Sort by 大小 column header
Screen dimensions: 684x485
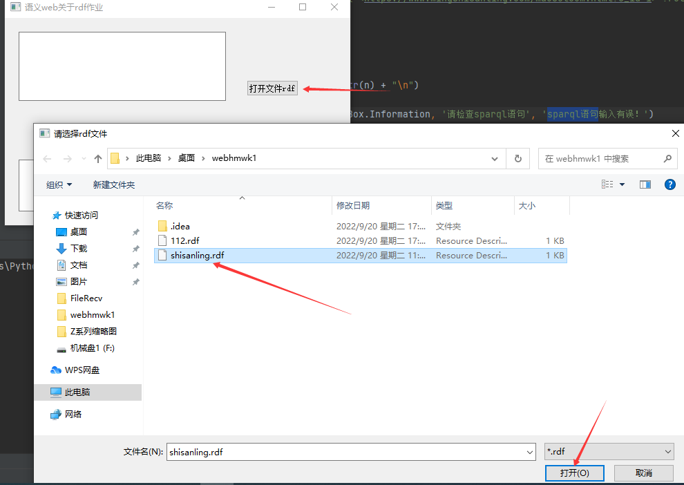click(x=527, y=205)
